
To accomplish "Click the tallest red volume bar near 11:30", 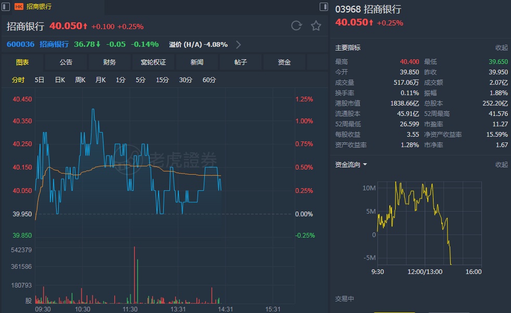I will (x=134, y=275).
